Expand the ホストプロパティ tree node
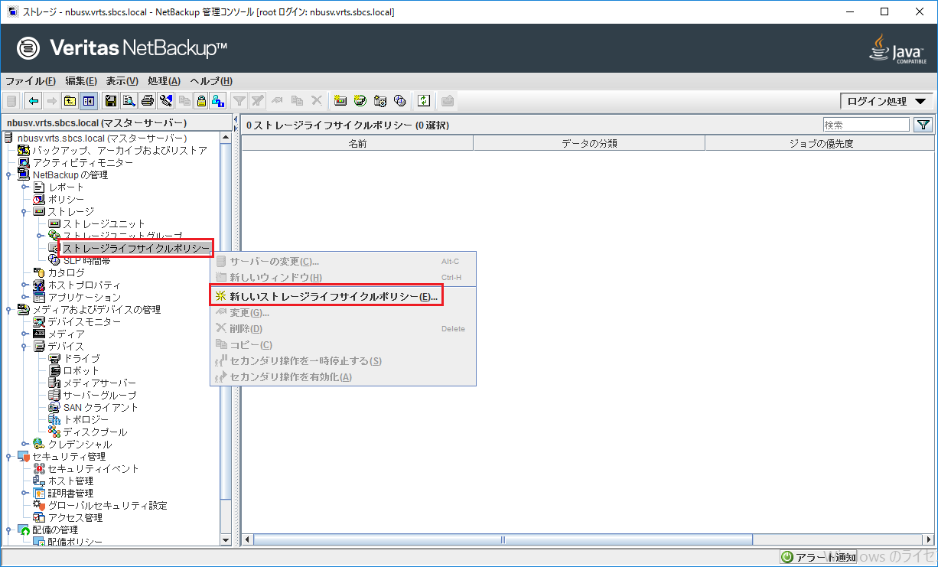Screen dimensions: 938x567 pos(24,285)
